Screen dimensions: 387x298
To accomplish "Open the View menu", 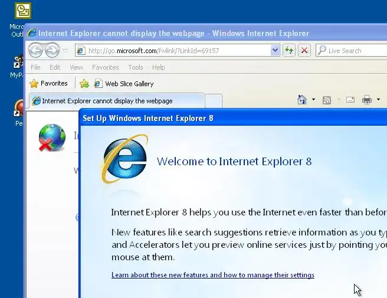I will 76,67.
